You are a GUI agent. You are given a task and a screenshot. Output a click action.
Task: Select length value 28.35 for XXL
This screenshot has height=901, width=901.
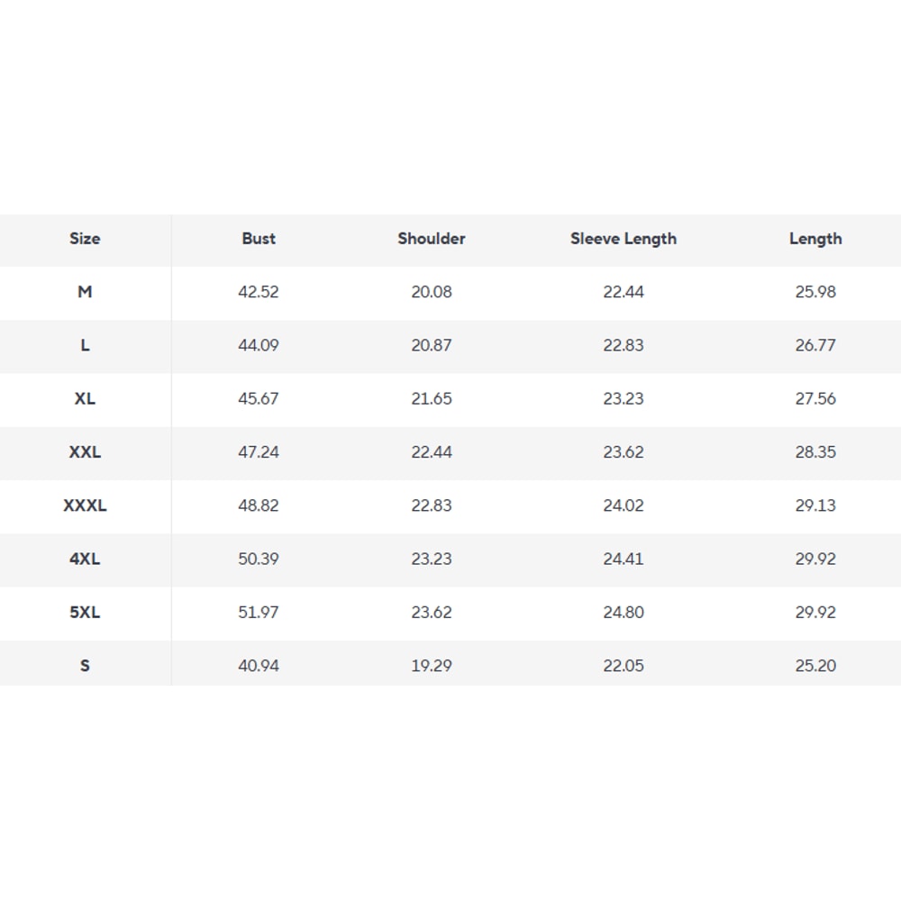[x=815, y=452]
